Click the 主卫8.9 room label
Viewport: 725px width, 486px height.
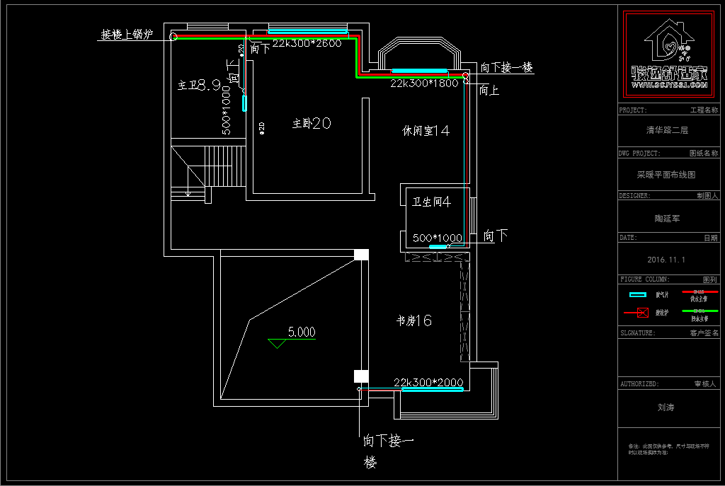(x=199, y=85)
